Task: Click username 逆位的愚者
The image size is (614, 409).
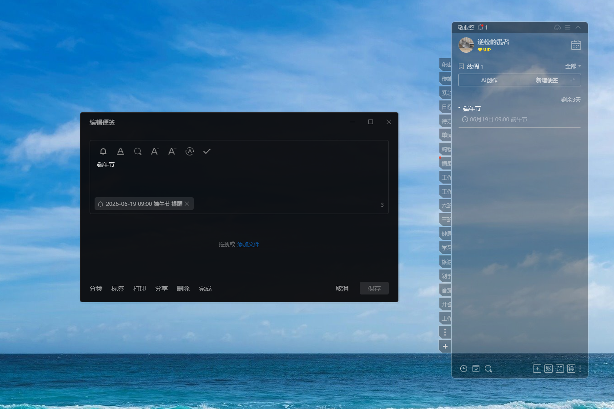Action: point(493,42)
